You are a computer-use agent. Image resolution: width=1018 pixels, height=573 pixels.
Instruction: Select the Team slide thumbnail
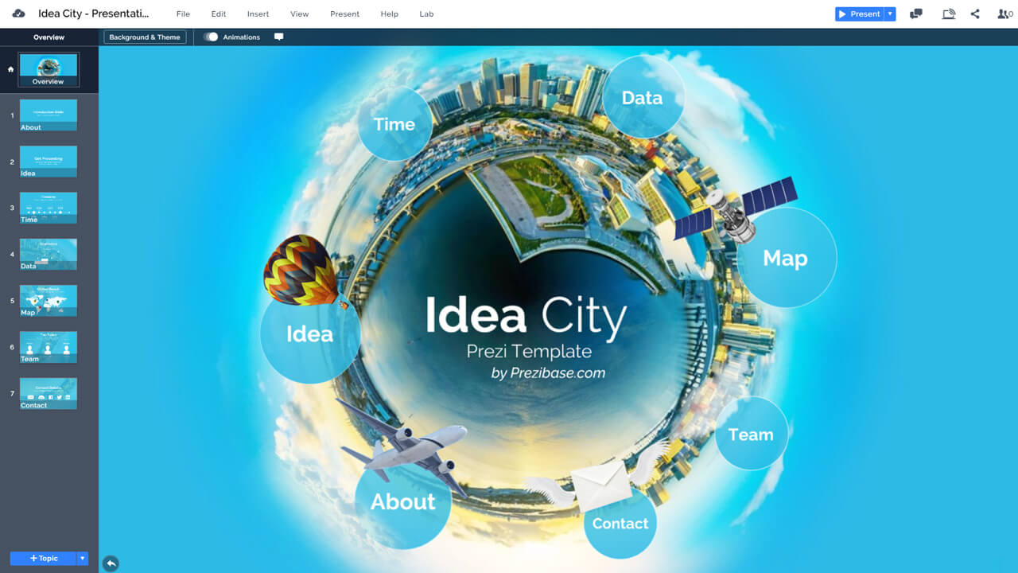click(x=49, y=346)
